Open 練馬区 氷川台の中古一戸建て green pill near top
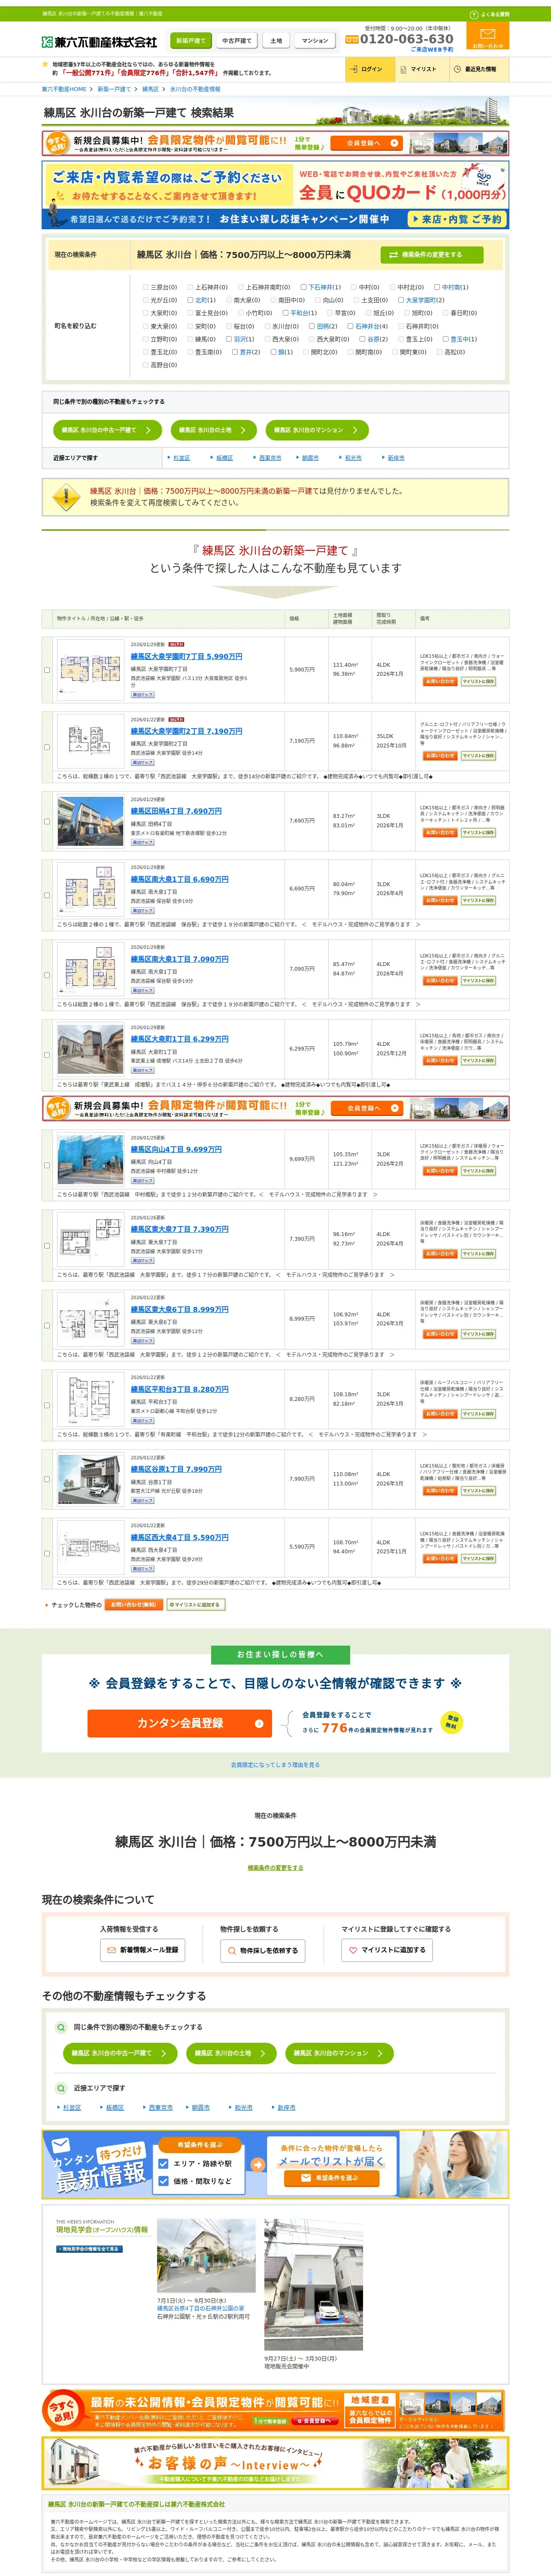The height and width of the screenshot is (2576, 551). point(106,430)
